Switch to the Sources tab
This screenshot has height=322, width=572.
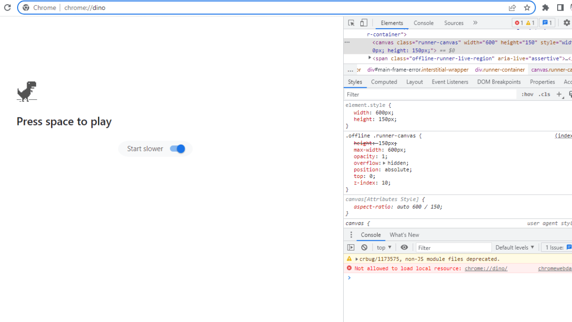pos(454,23)
